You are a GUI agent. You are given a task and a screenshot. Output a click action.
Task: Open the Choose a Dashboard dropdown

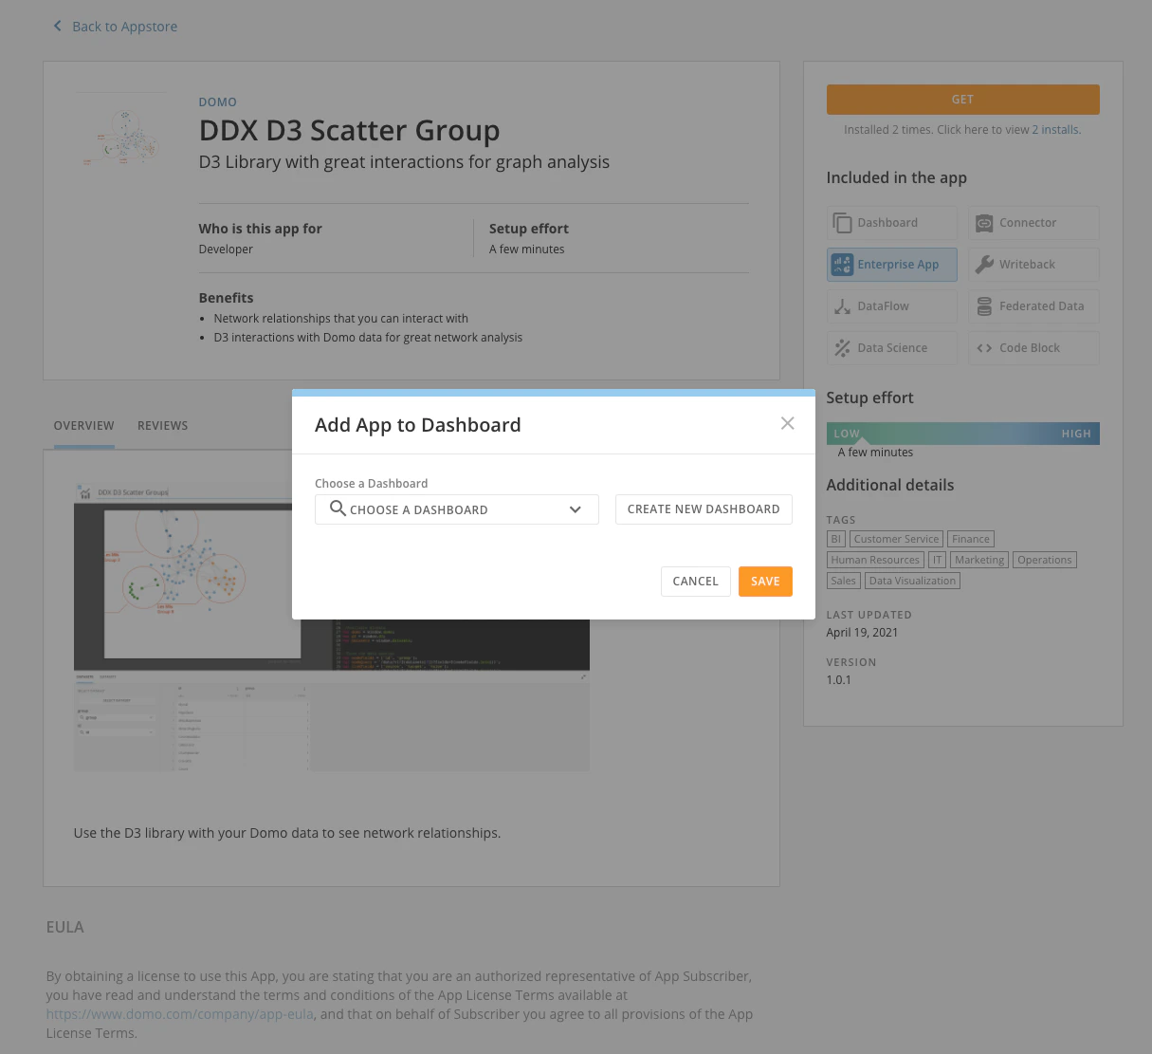pos(457,509)
